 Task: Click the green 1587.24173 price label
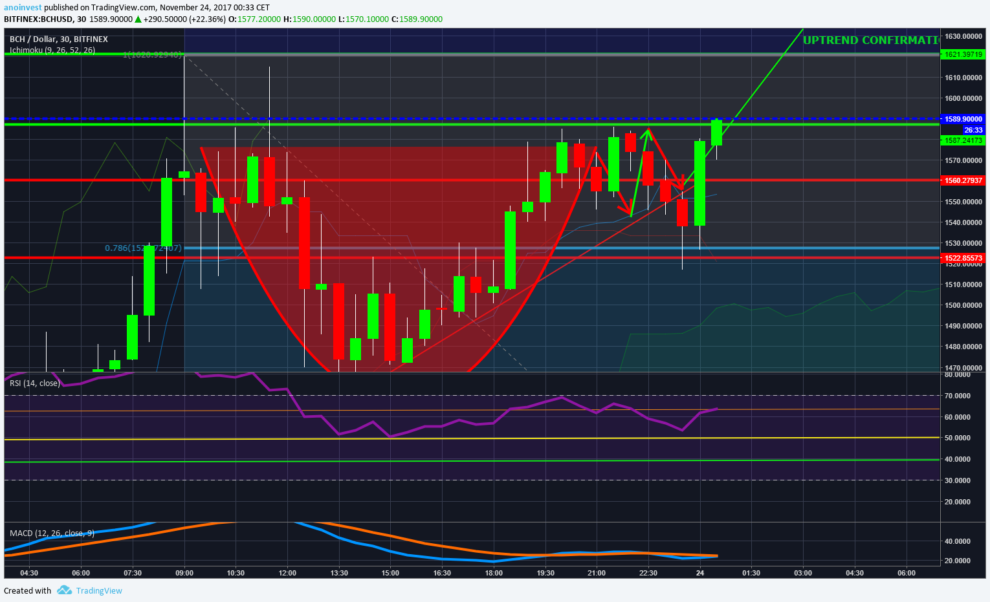point(963,140)
